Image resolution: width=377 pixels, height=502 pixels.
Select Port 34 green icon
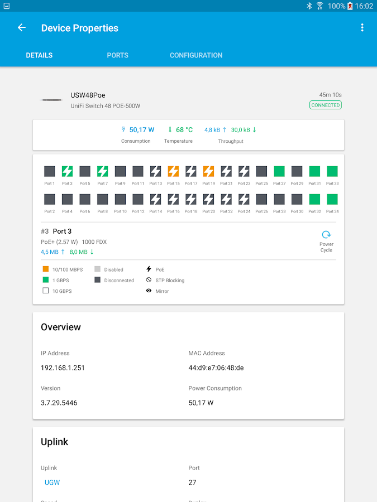click(332, 199)
